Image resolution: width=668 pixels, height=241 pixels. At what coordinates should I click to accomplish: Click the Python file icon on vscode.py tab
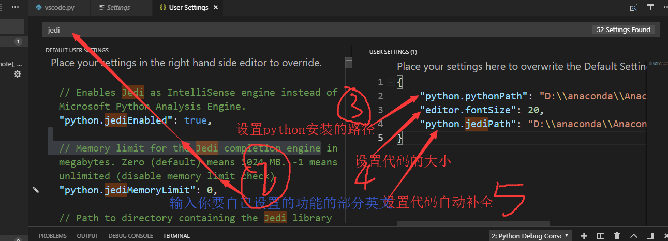tap(39, 8)
